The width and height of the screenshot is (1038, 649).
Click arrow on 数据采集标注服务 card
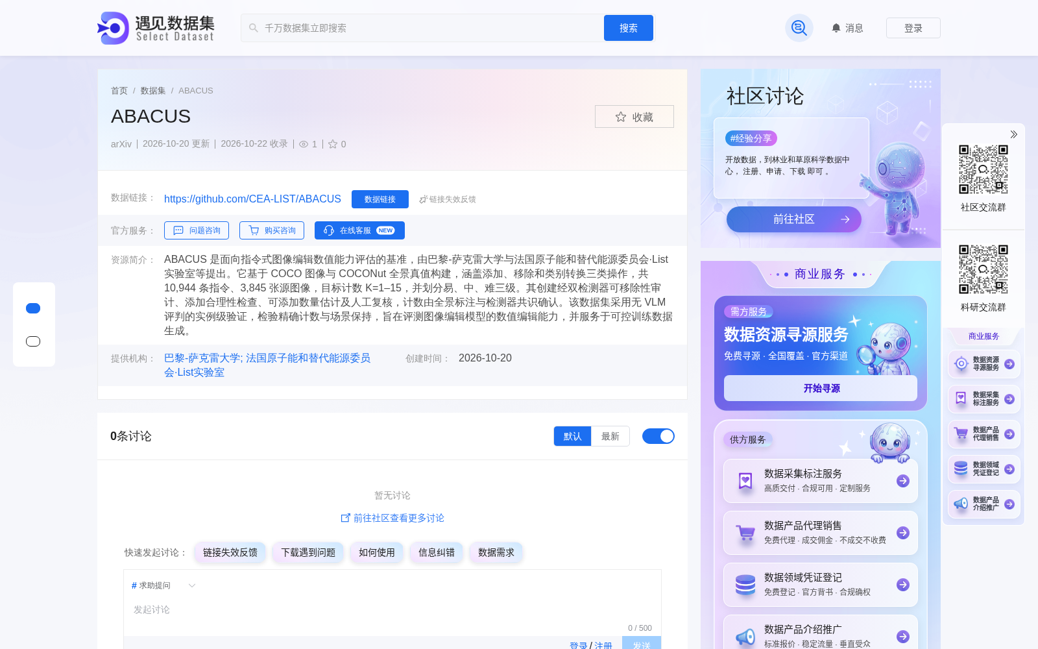[x=903, y=481]
